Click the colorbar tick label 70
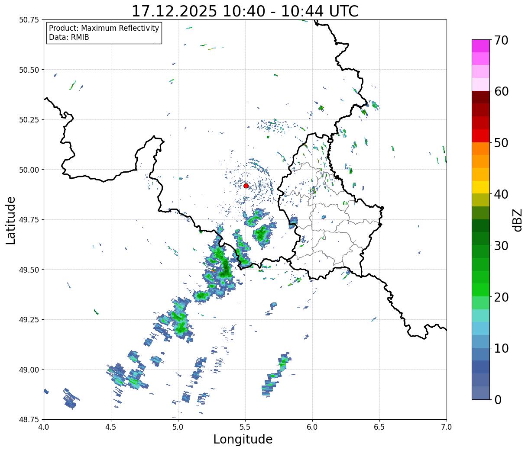 click(x=501, y=40)
